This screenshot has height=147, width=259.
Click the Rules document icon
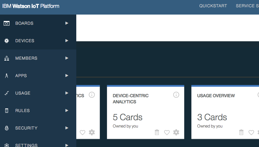(x=7, y=111)
